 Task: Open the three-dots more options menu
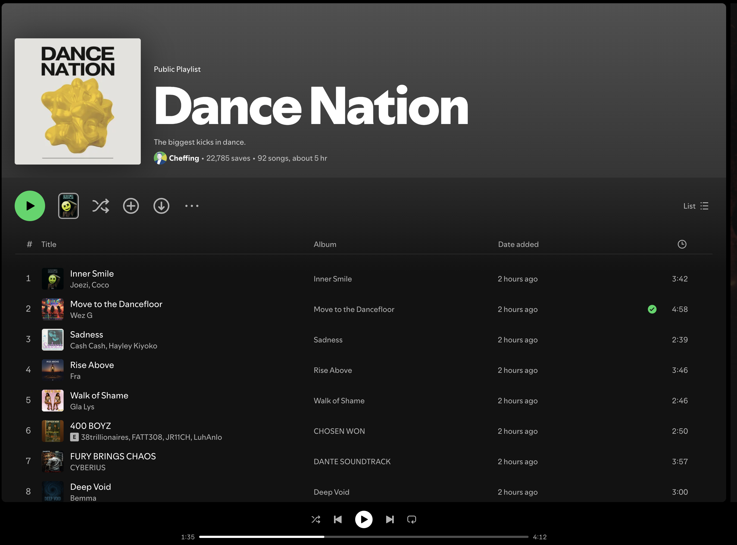192,206
